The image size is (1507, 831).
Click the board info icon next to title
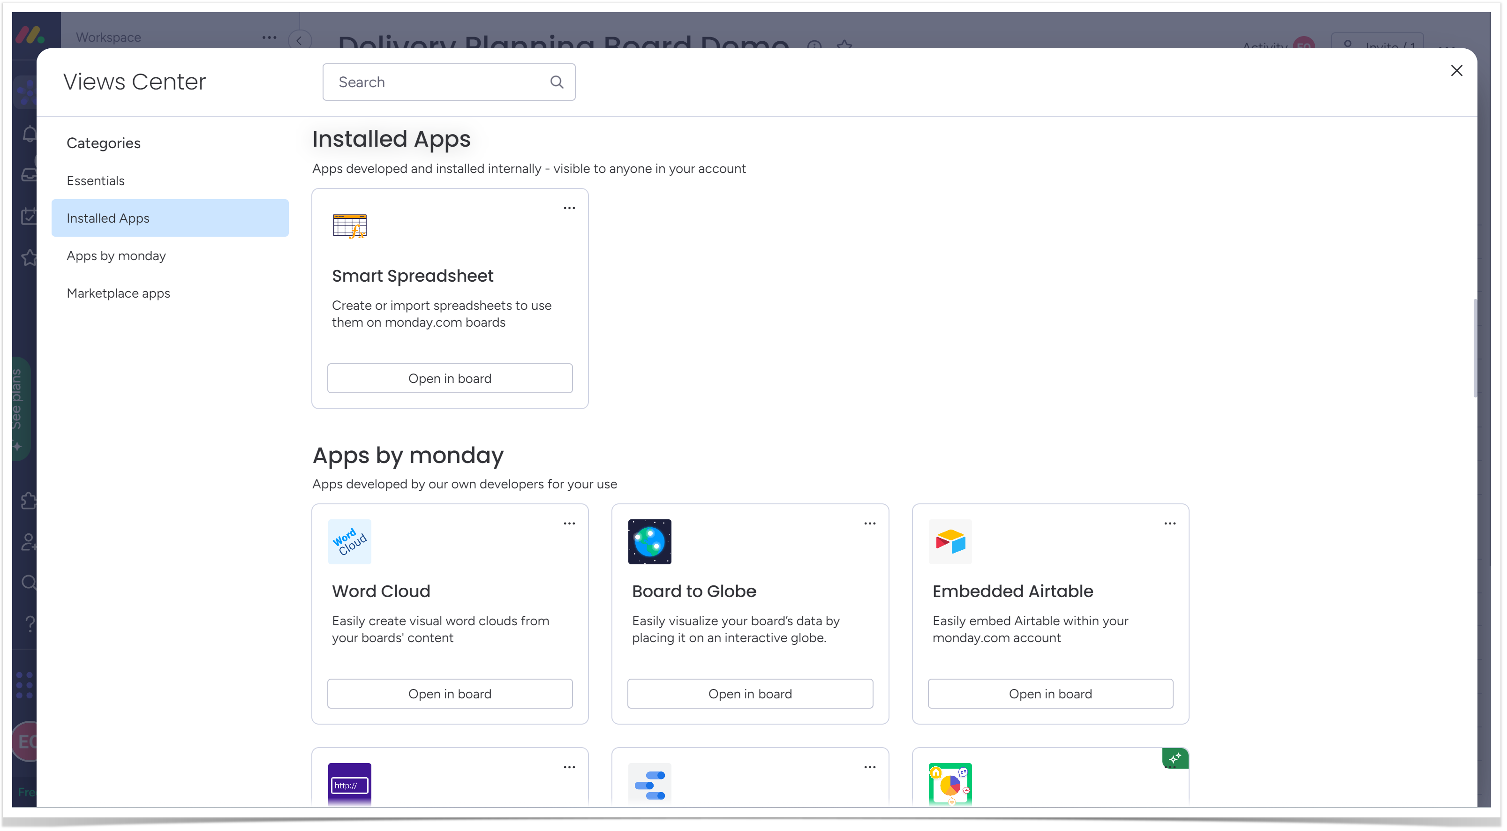pyautogui.click(x=814, y=45)
